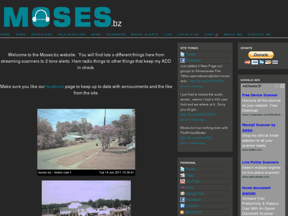Open the Moses Alerts menu item
Screen dimensions: 288x216
pyautogui.click(x=145, y=34)
